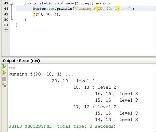
Task: Click the '18, 13 : level 2' output line
Action: point(95,87)
